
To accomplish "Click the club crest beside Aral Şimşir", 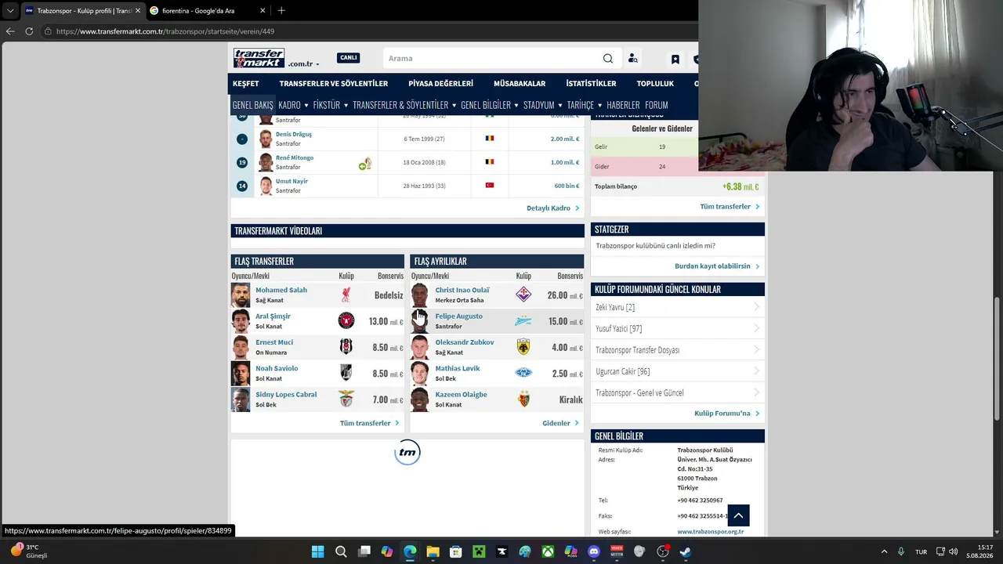I will click(x=346, y=321).
